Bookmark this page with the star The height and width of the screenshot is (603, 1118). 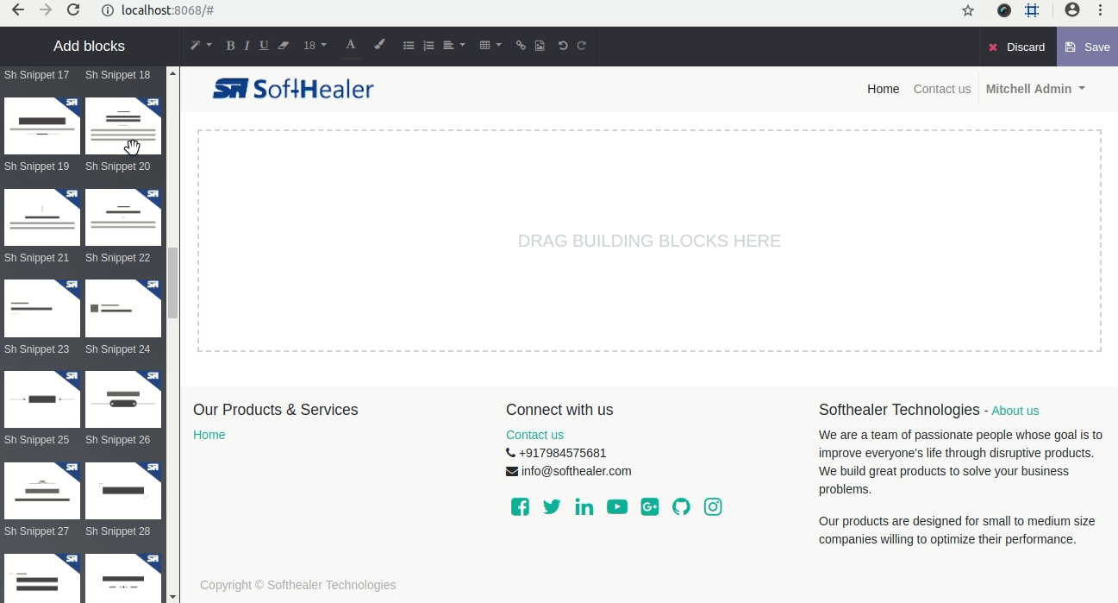point(968,10)
